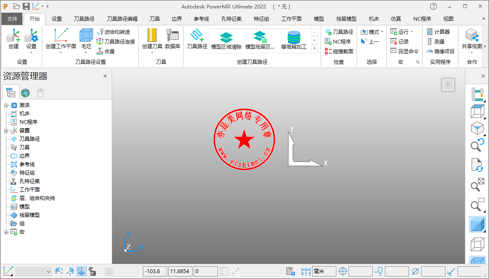Viewport: 489px width, 279px height.
Task: Click the 毛坯 block icon
Action: tap(86, 38)
